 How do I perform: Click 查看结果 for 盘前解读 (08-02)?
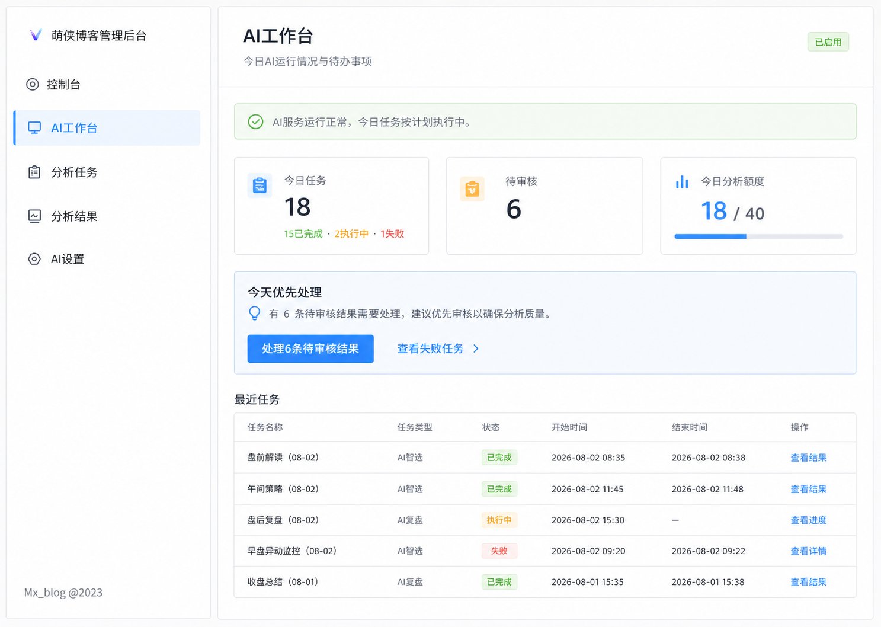[x=808, y=458]
